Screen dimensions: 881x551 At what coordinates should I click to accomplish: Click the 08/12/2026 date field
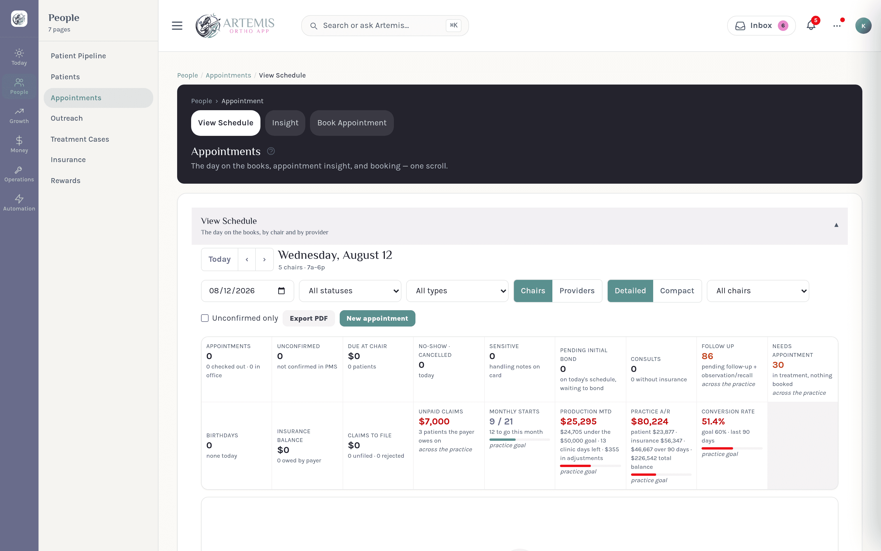point(247,291)
